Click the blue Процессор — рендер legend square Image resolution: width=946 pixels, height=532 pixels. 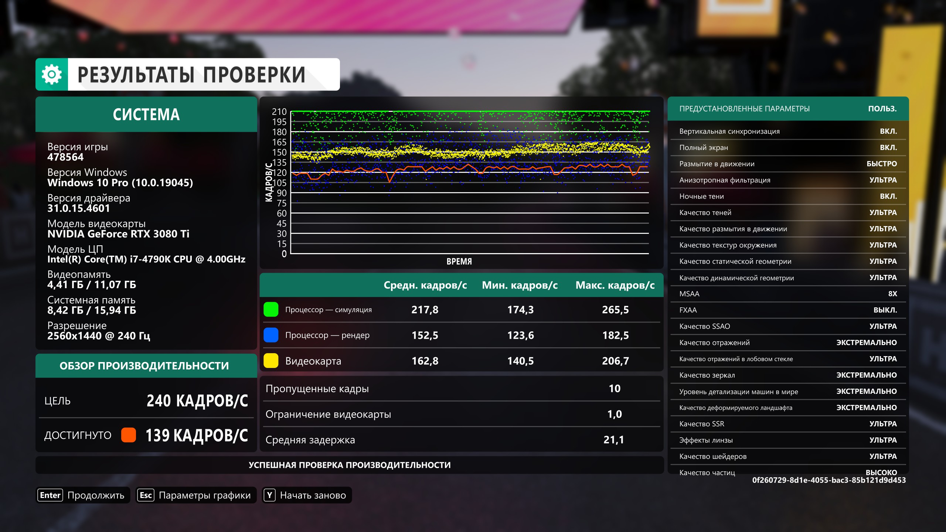click(x=271, y=335)
